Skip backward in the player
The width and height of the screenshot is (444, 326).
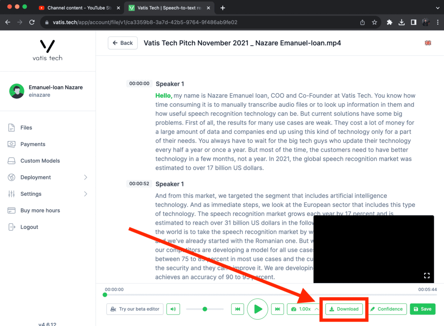[238, 309]
